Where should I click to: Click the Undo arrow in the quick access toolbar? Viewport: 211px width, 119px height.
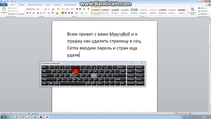[8, 1]
